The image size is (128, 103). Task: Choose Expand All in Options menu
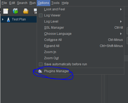(x=81, y=46)
